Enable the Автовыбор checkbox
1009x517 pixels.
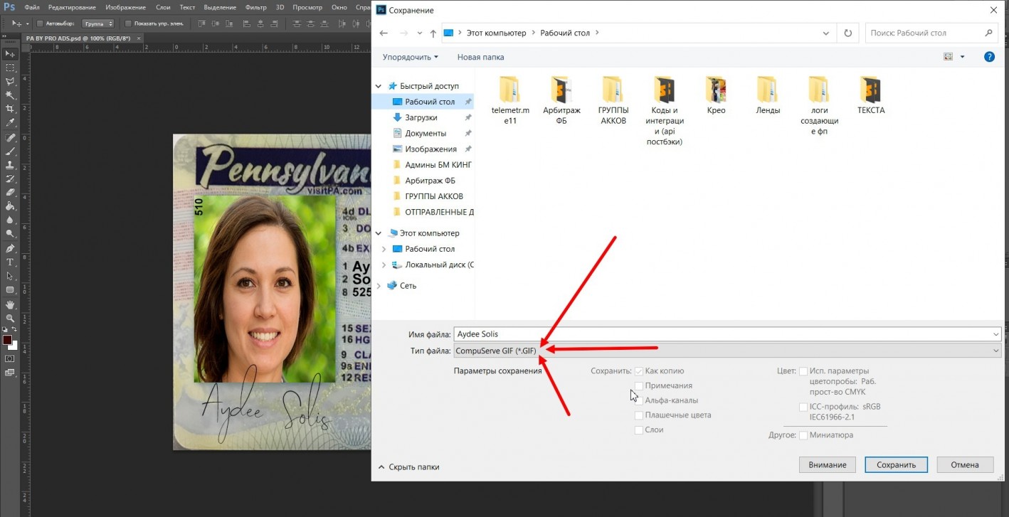(39, 23)
